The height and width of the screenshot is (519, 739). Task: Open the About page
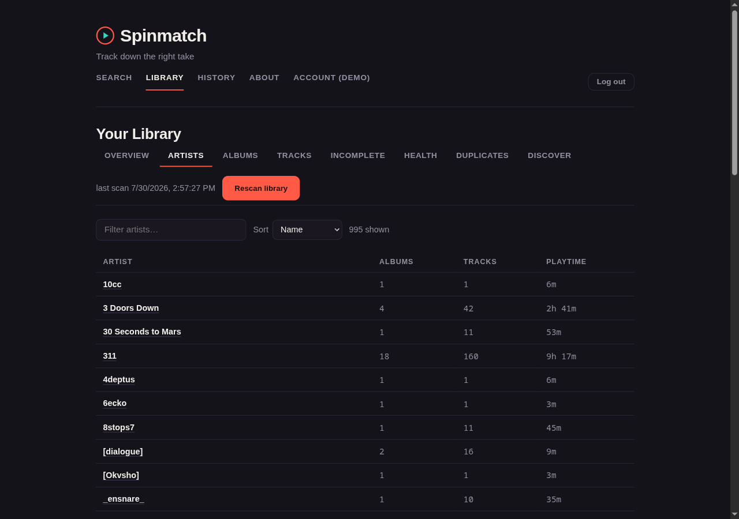264,77
